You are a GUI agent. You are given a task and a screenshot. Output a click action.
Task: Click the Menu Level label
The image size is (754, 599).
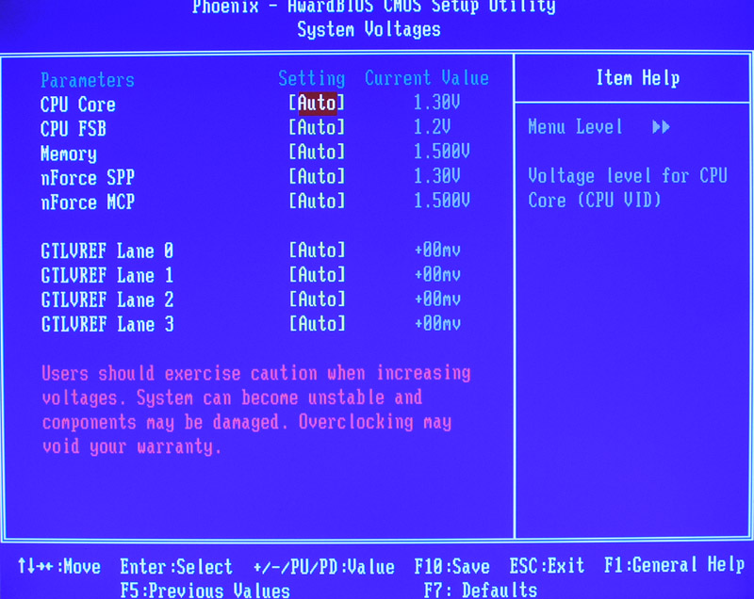point(575,127)
